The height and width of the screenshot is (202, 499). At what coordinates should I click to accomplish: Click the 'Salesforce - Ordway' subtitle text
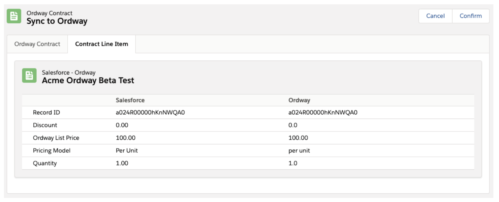[69, 72]
